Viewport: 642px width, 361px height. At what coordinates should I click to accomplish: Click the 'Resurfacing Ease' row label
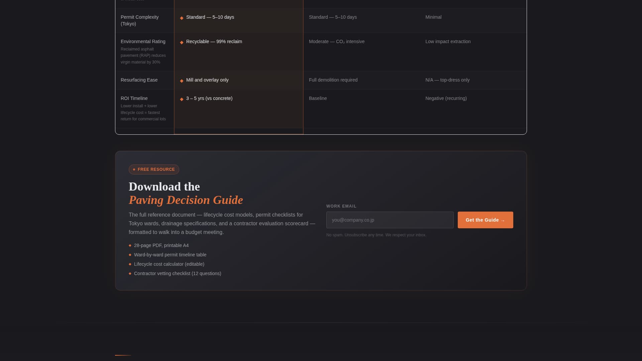(139, 80)
